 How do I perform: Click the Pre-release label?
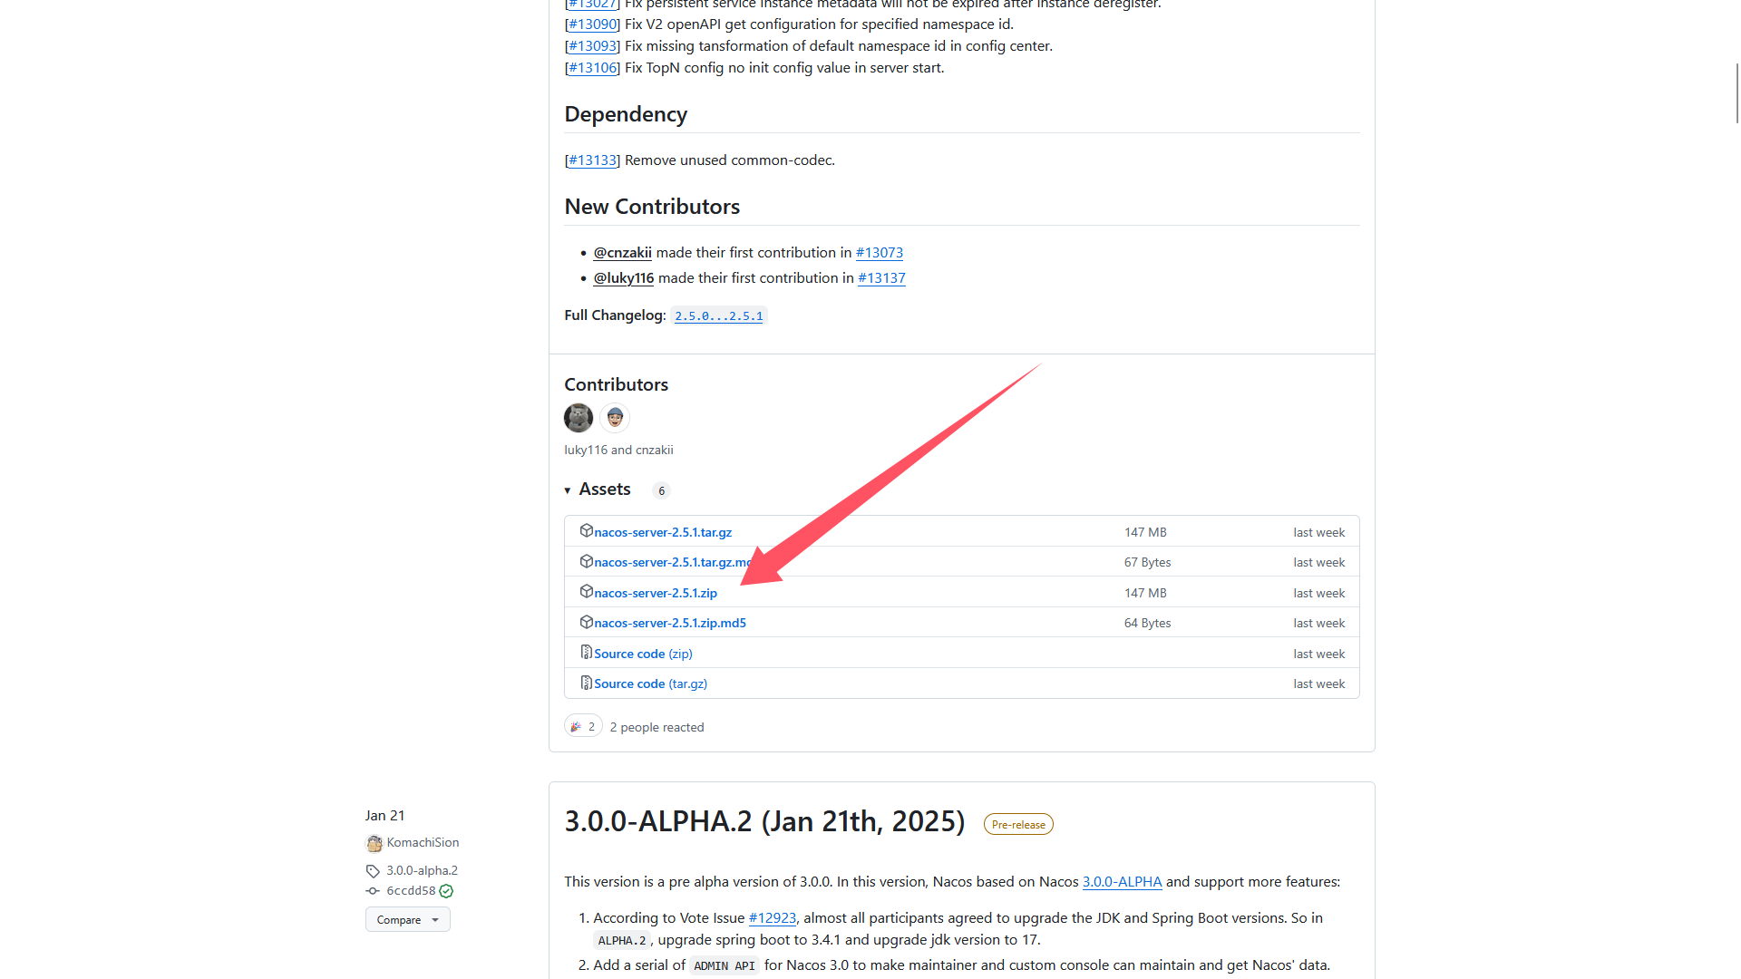click(x=1018, y=824)
